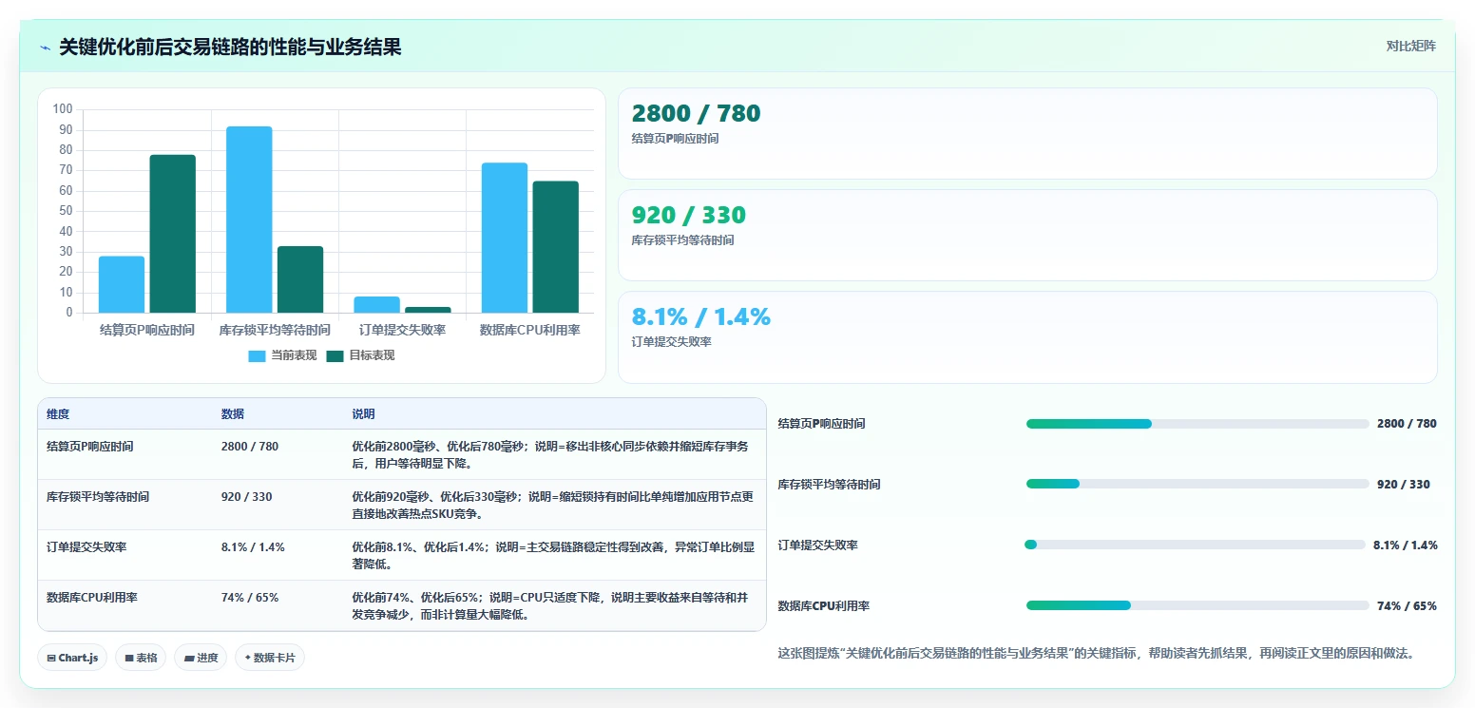Select table cell 库存锁平均等待时间 in 维度 column
Viewport: 1475px width, 708px height.
click(x=98, y=496)
